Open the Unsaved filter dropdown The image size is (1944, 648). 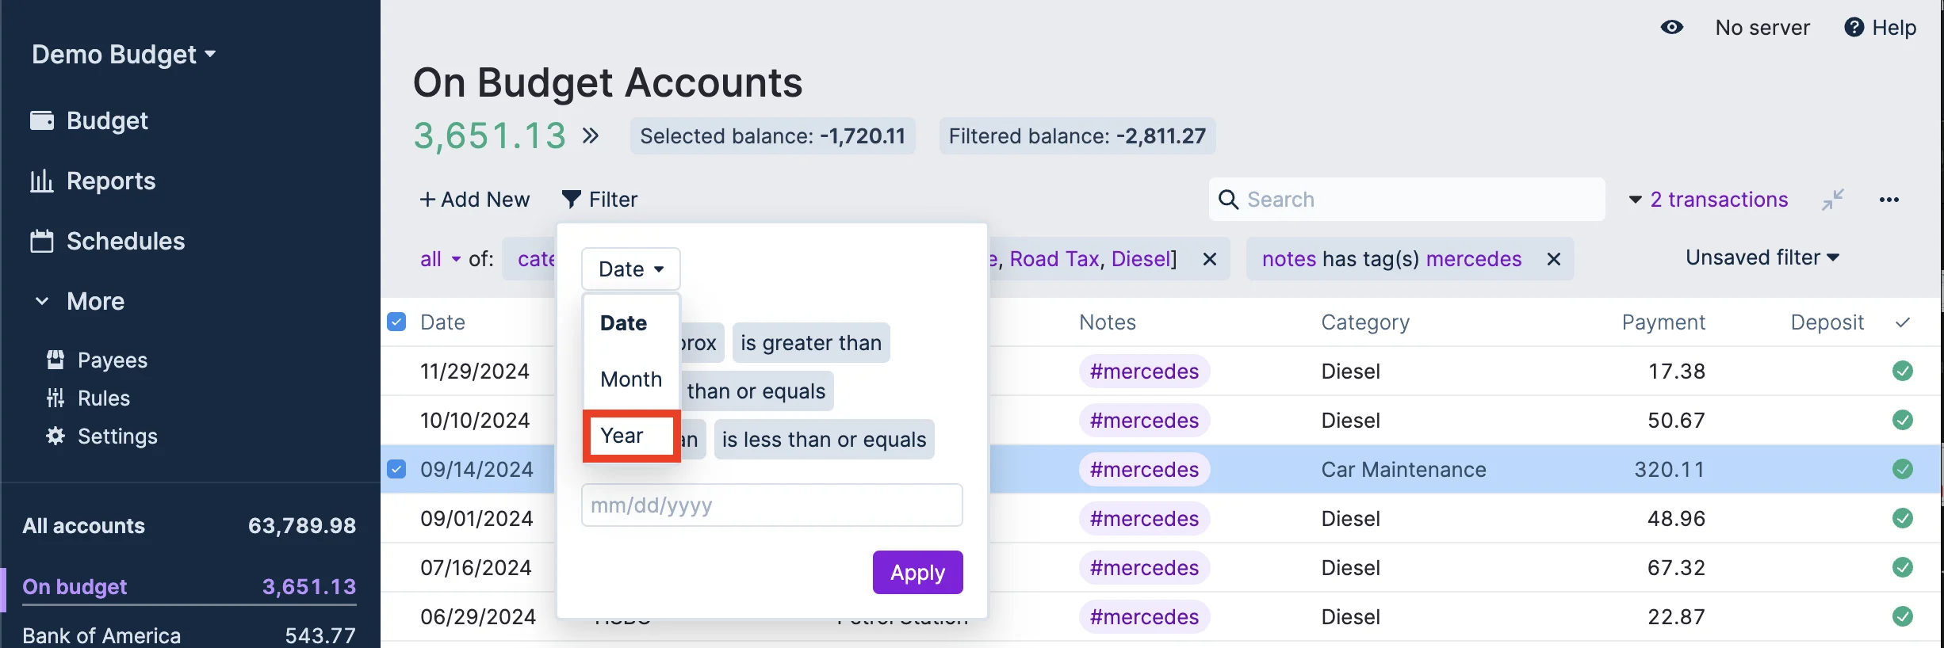(1762, 257)
